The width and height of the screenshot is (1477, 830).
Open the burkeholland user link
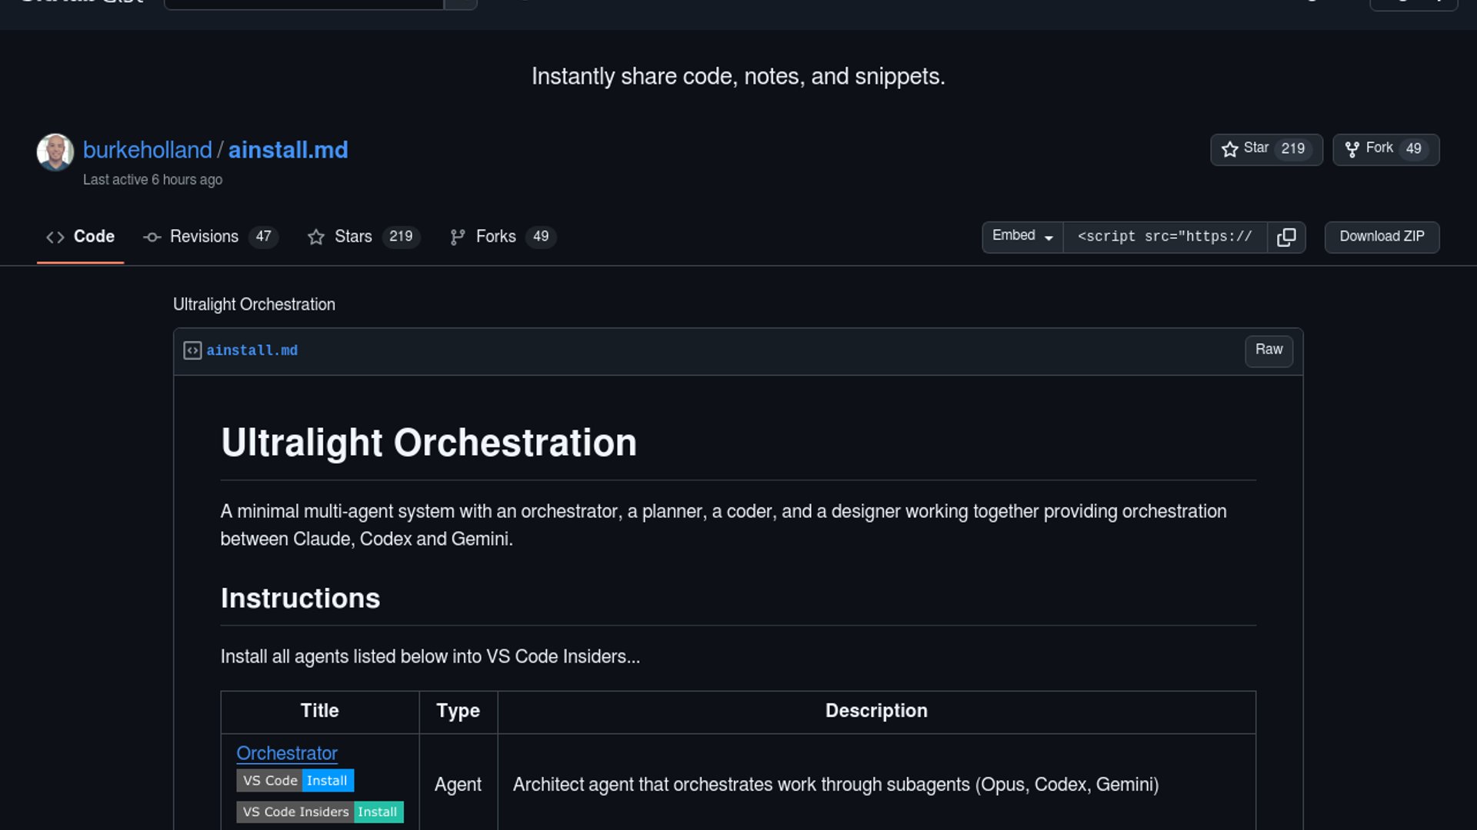pos(147,150)
